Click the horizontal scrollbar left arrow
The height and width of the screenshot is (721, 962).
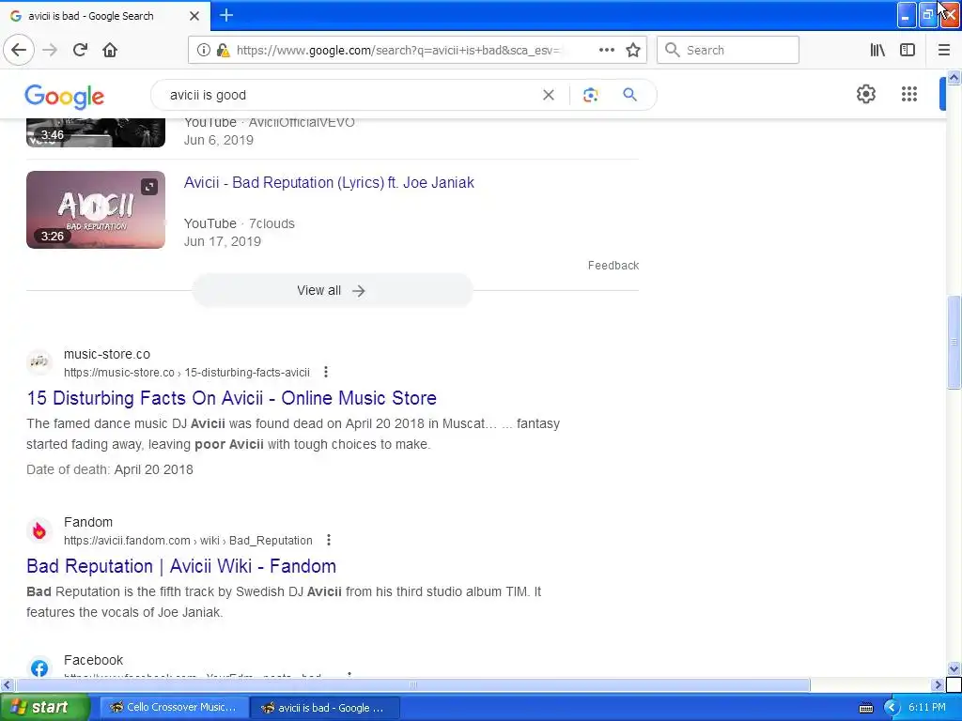[x=7, y=684]
